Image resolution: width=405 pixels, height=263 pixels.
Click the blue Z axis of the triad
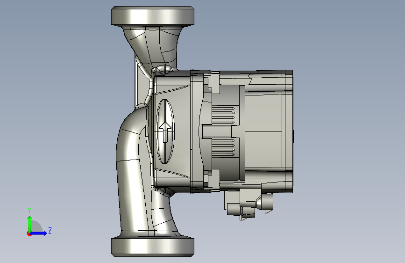39,233
